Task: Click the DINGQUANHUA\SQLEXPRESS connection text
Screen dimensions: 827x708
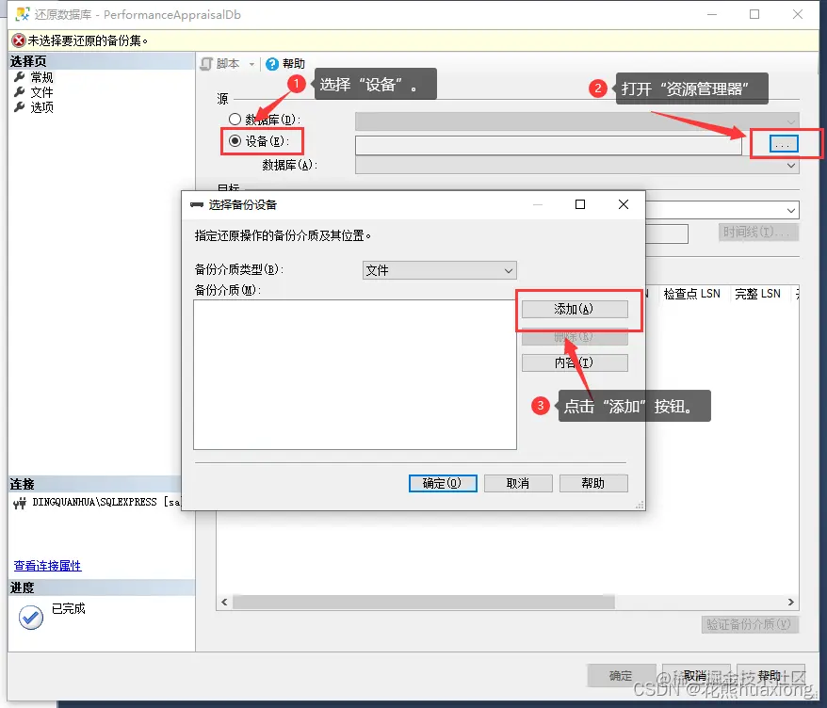Action: pyautogui.click(x=105, y=502)
